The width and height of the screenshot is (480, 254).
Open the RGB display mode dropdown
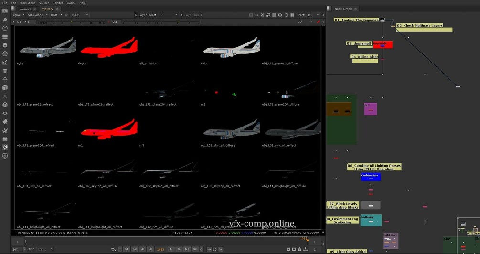56,15
